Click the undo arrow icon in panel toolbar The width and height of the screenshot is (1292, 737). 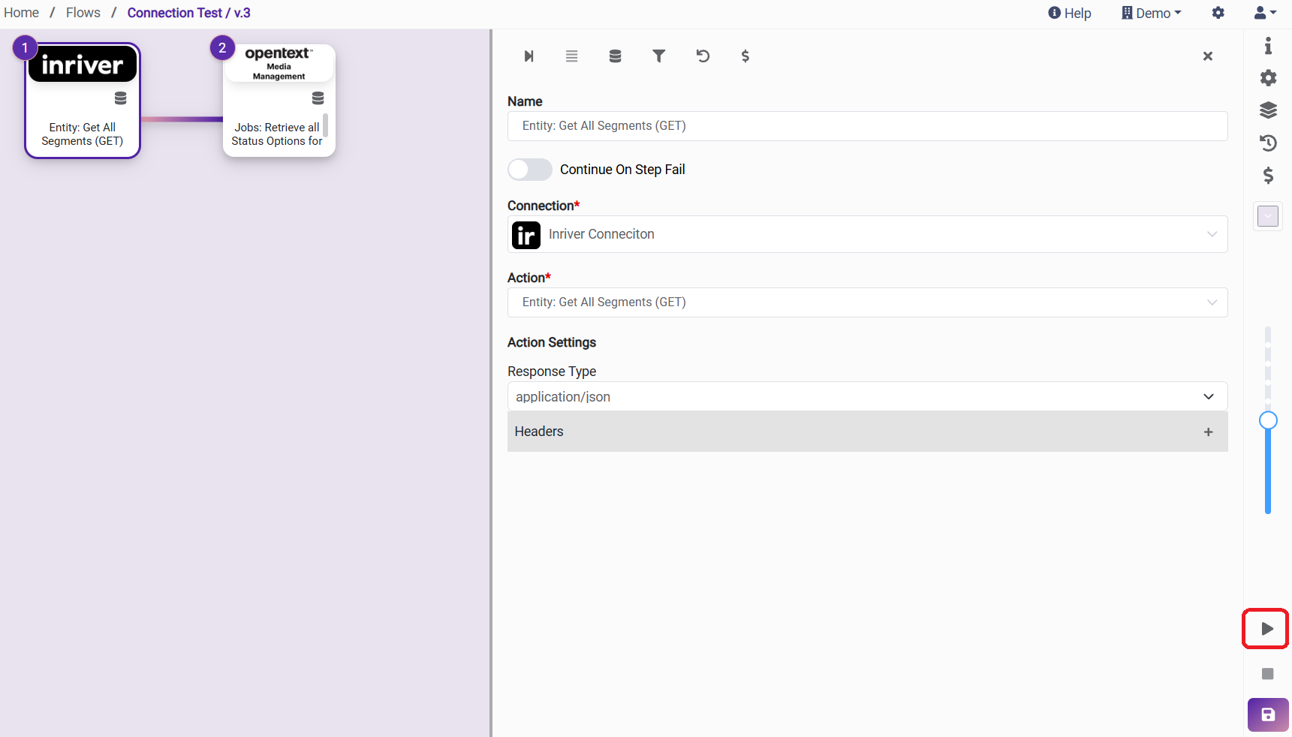click(x=703, y=56)
